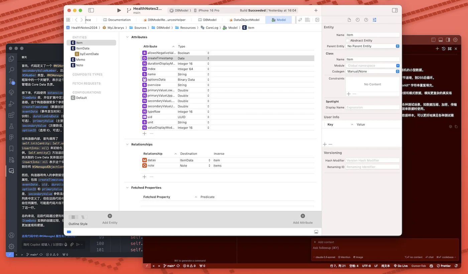This screenshot has width=468, height=274.
Task: Click Add Entity plus icon
Action: point(110,216)
